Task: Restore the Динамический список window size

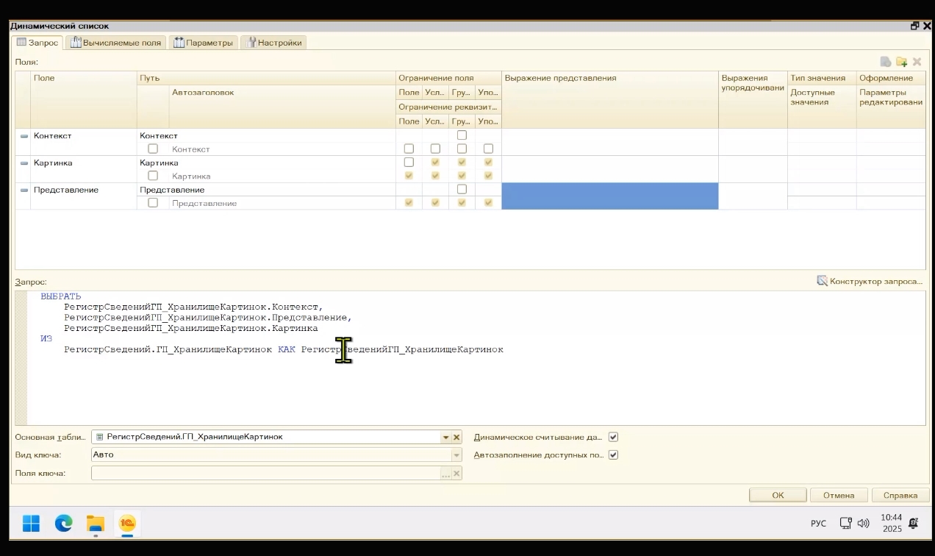Action: tap(914, 26)
